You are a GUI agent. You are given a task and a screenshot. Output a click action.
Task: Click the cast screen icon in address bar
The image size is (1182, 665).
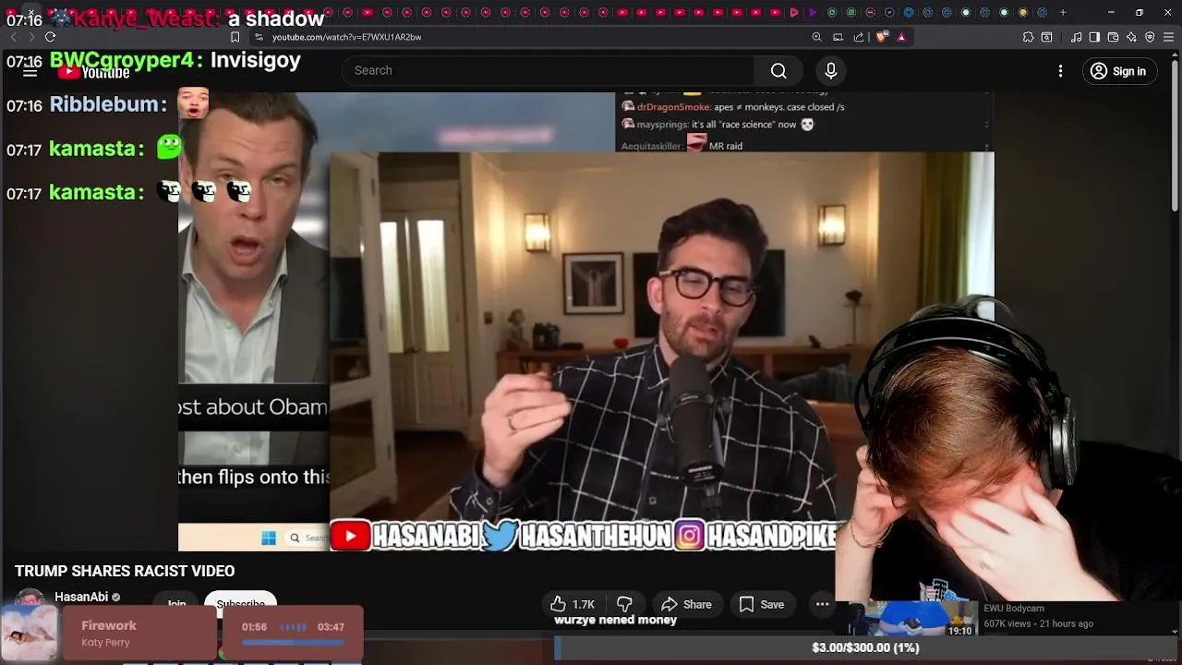838,37
